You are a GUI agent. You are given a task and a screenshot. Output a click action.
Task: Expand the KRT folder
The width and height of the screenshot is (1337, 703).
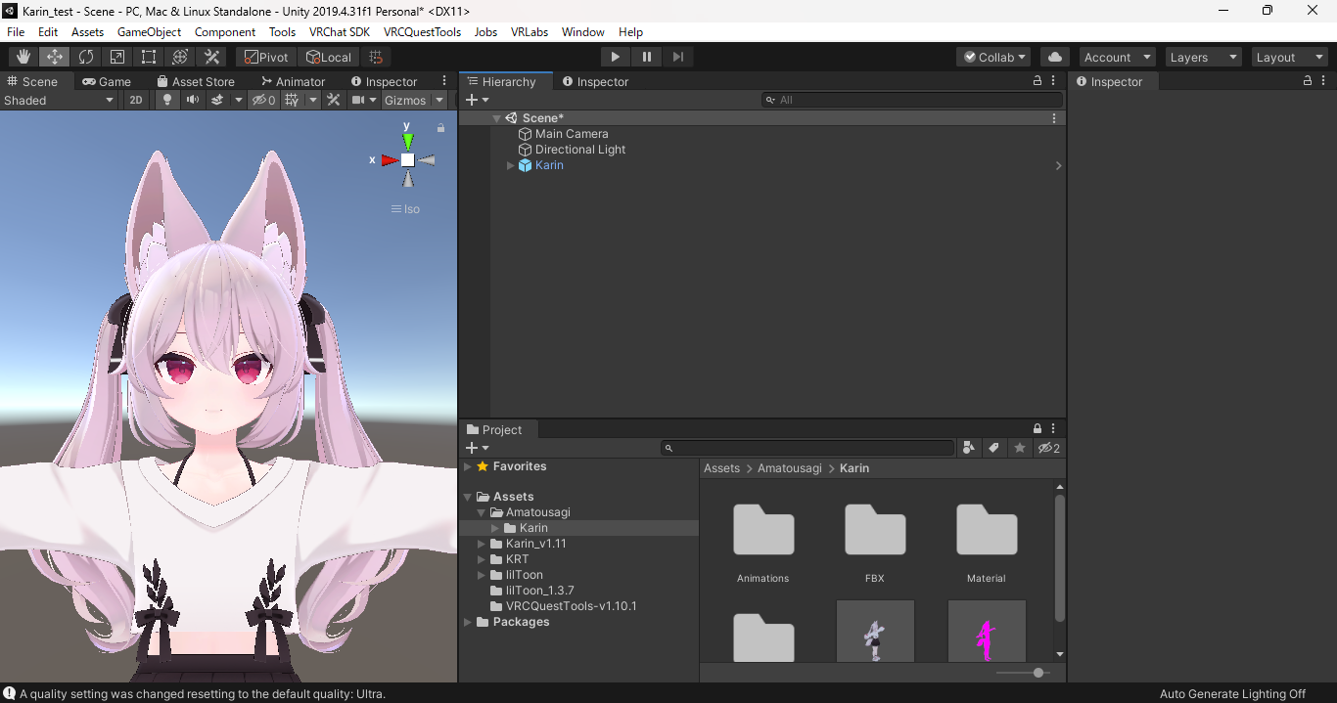click(x=482, y=559)
